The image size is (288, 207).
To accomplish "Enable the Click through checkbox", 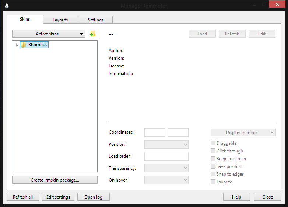I will click(x=213, y=151).
